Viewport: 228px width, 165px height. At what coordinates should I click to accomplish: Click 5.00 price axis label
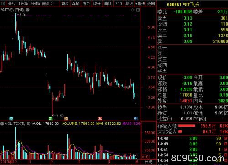click(x=151, y=27)
